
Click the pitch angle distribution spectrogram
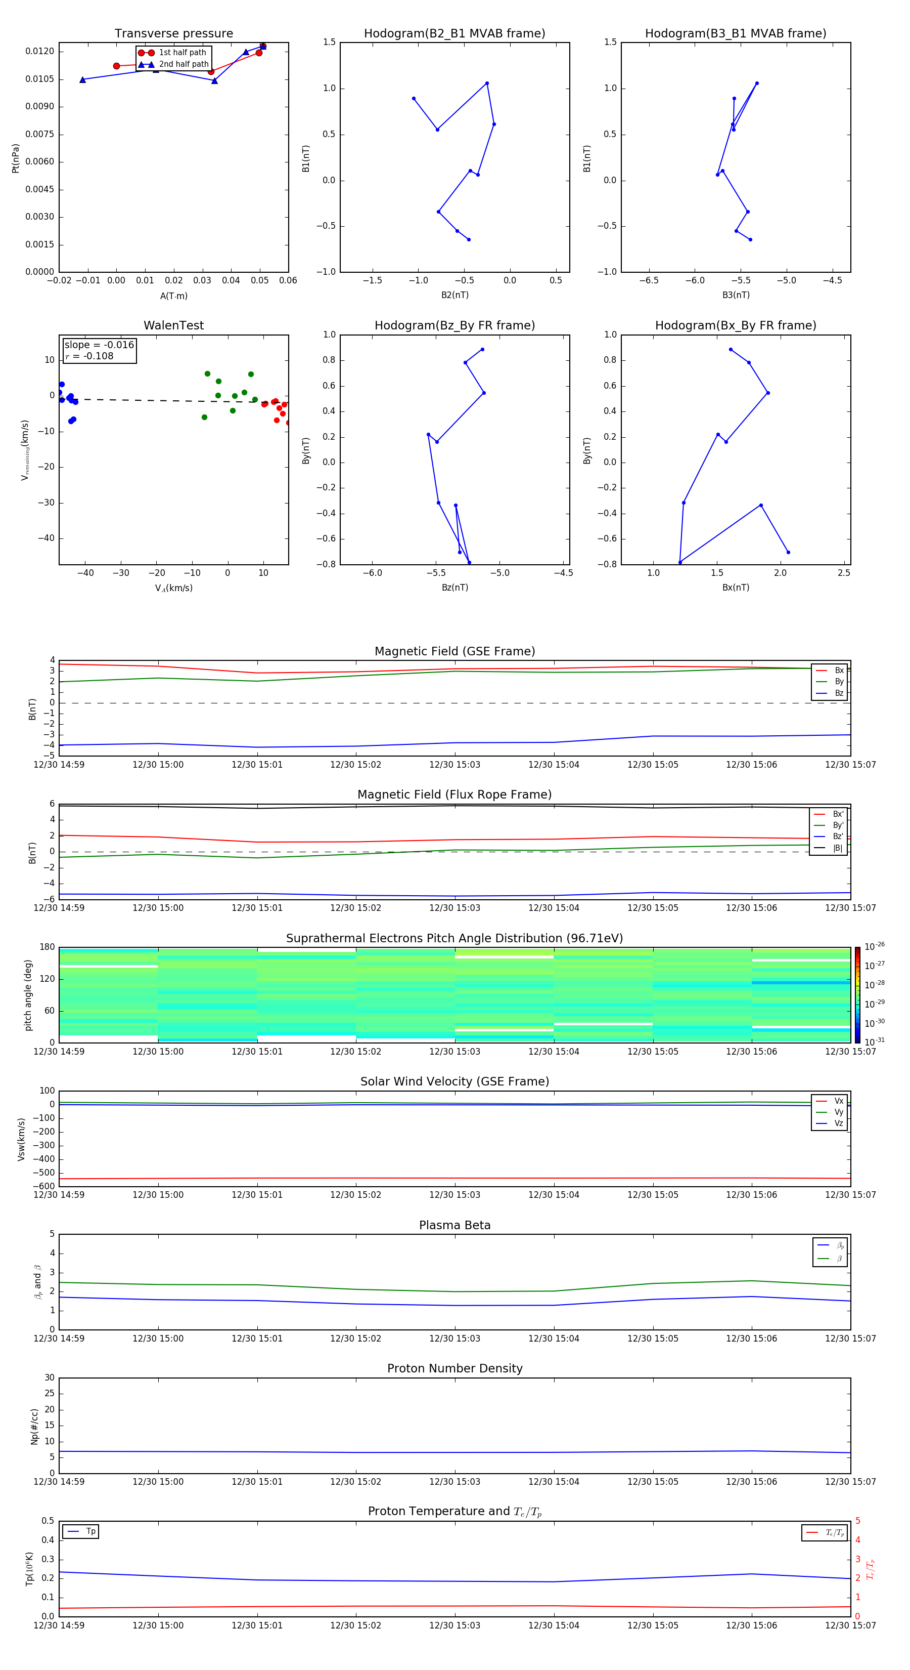tap(454, 994)
